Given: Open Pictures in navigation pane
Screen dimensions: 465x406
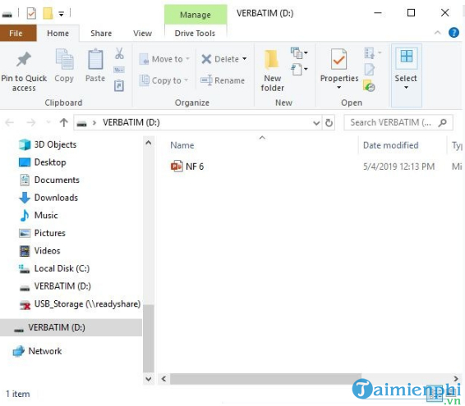Looking at the screenshot, I should pos(42,233).
